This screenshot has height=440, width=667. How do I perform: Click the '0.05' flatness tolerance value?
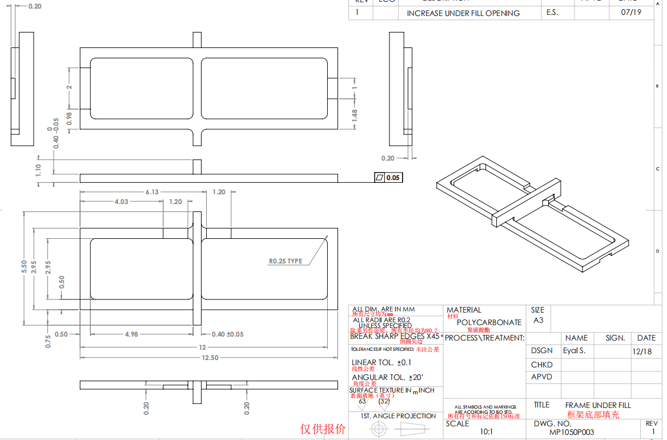click(393, 178)
